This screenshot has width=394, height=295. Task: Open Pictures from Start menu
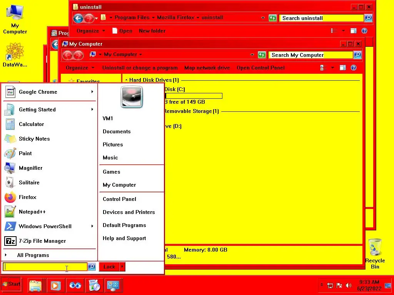tap(113, 144)
